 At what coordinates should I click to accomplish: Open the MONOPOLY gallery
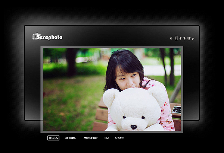(90, 138)
